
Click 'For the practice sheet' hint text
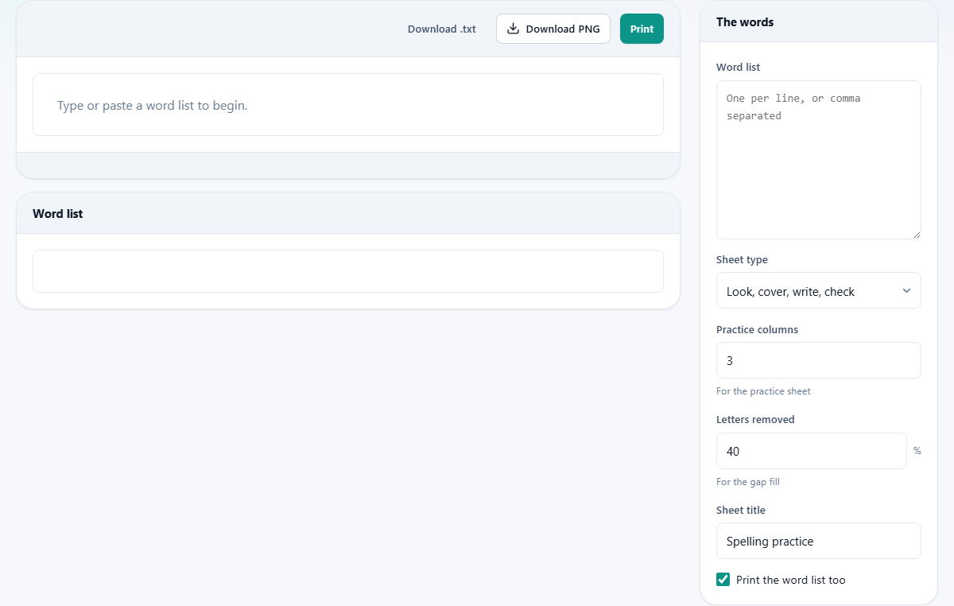click(763, 391)
